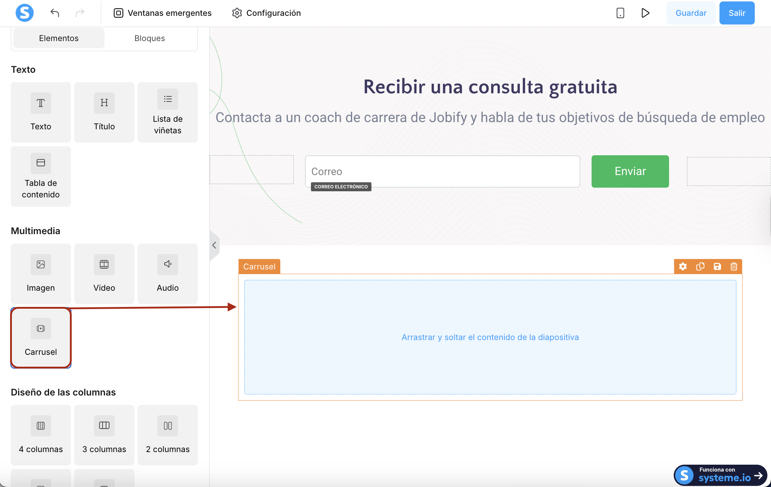Collapse the left sidebar panel
Viewport: 771px width, 487px height.
214,245
